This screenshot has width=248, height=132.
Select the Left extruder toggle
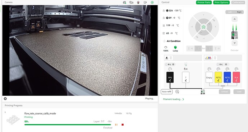pos(230,12)
